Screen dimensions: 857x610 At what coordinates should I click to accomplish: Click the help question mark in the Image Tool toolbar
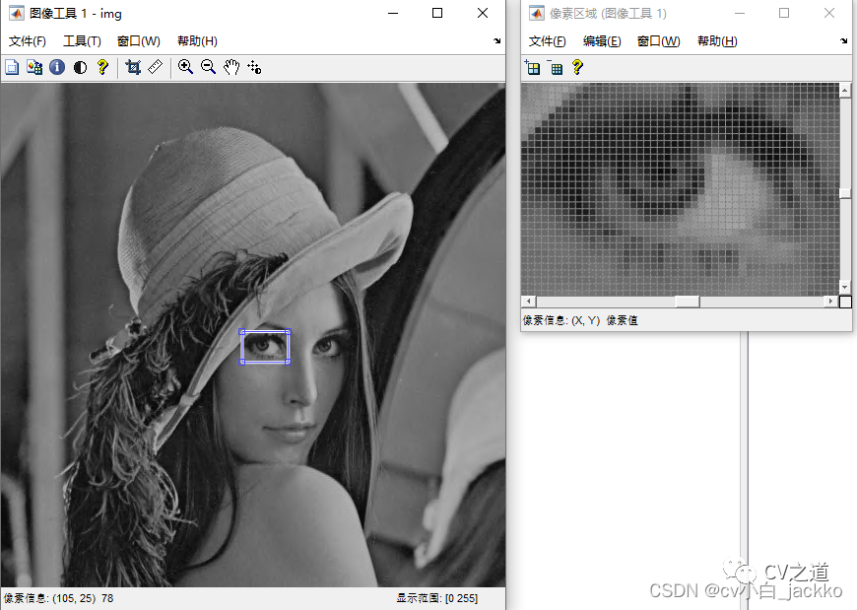[102, 67]
